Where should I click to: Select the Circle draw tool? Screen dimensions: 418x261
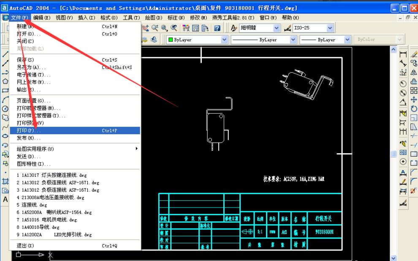(x=5, y=109)
